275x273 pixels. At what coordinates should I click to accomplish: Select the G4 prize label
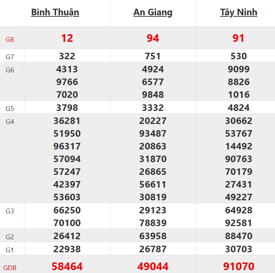(x=10, y=121)
